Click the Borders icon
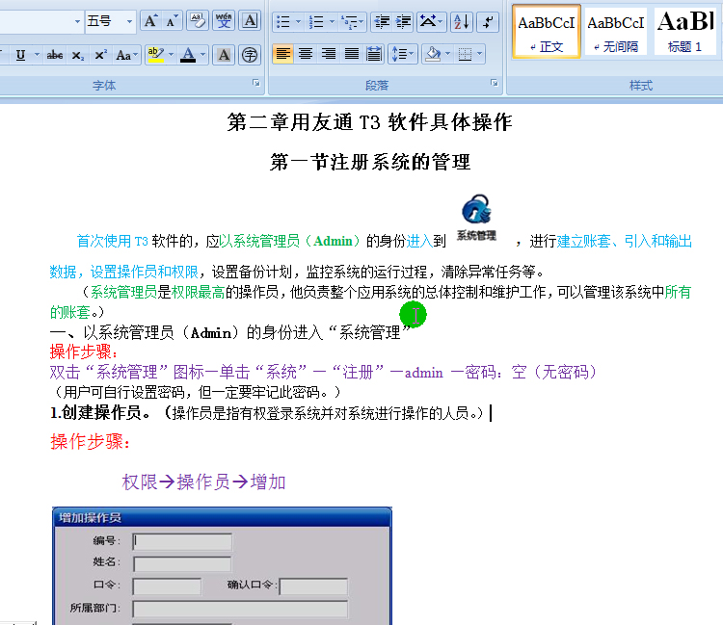Screen dimensions: 723x625 click(x=465, y=54)
